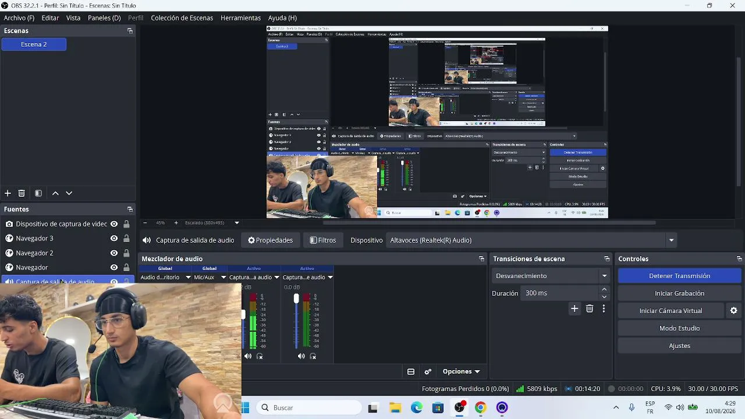This screenshot has width=745, height=419.
Task: Pop out the Controles dock panel
Action: tap(739, 259)
